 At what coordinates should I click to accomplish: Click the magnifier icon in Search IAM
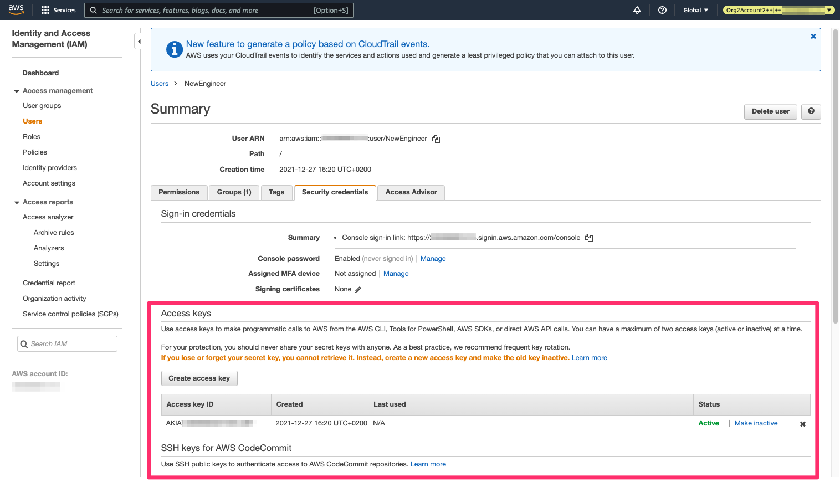click(24, 344)
